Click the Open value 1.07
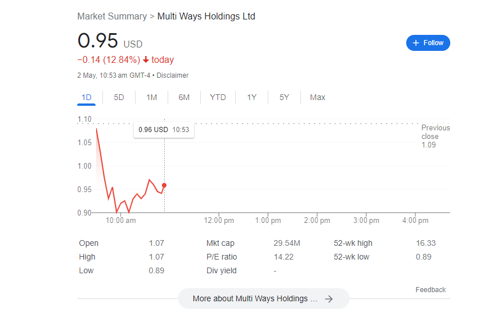 (156, 243)
